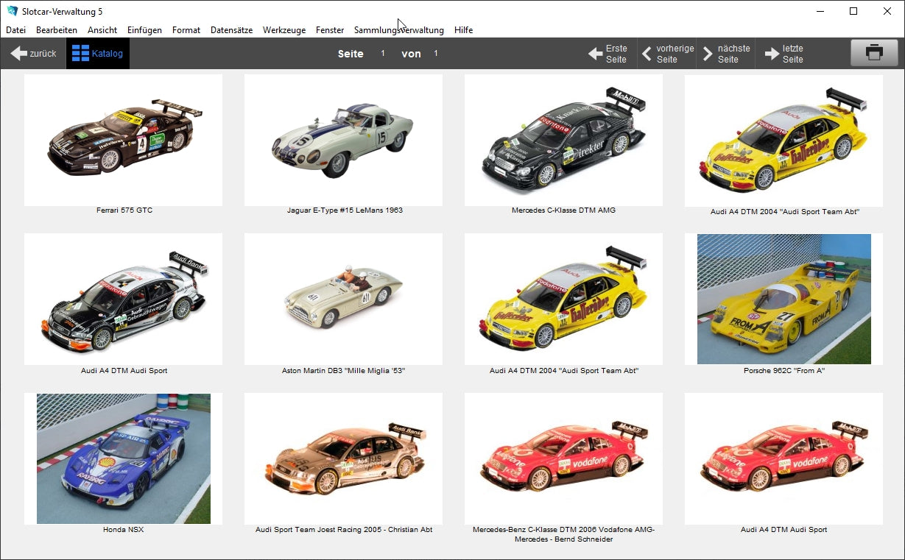Open the Werkzeuge menu
The image size is (905, 560).
[x=284, y=30]
